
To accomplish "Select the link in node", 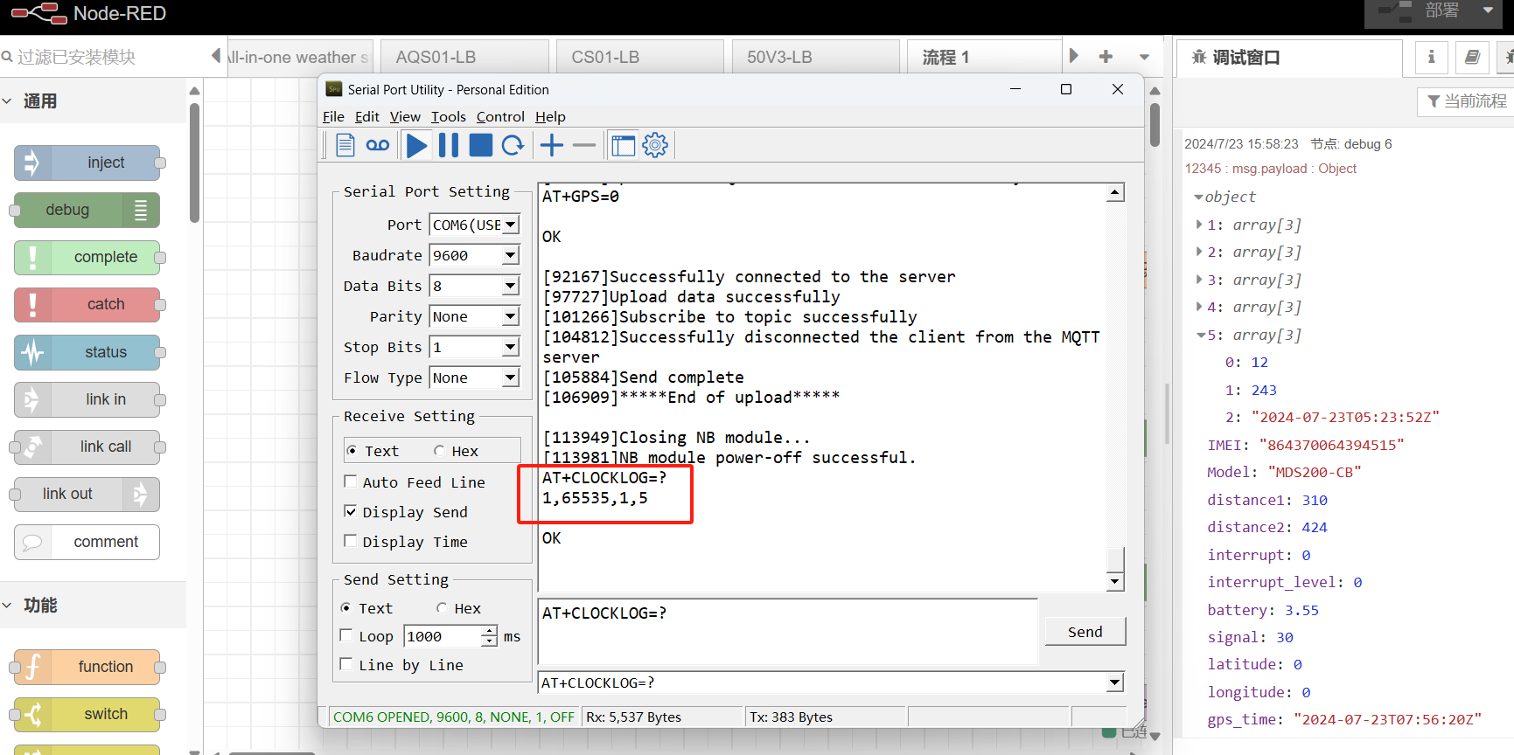I will pos(87,399).
